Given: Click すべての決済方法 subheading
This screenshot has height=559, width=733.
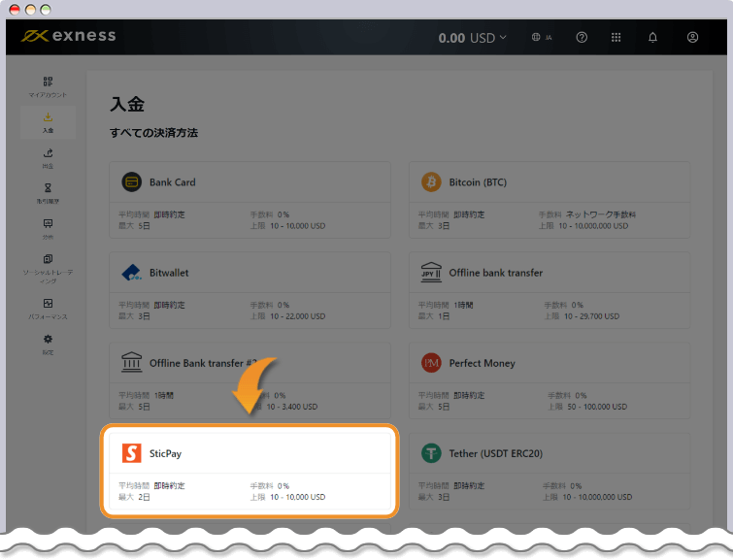Looking at the screenshot, I should (153, 133).
